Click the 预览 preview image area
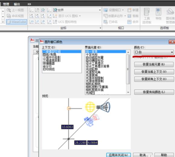This screenshot has width=175, height=157. (86, 124)
